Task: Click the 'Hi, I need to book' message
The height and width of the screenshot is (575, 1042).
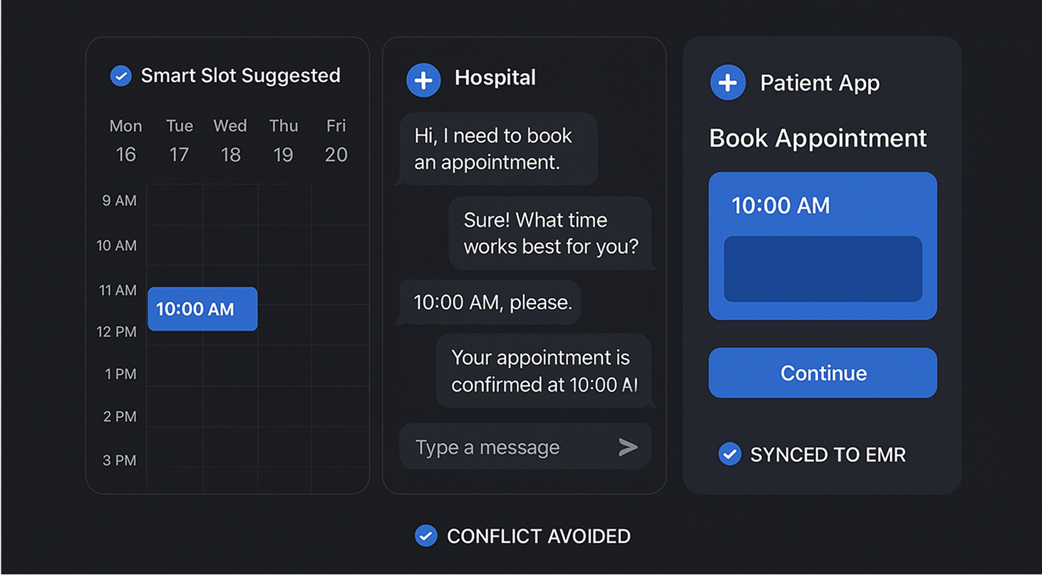Action: [495, 149]
